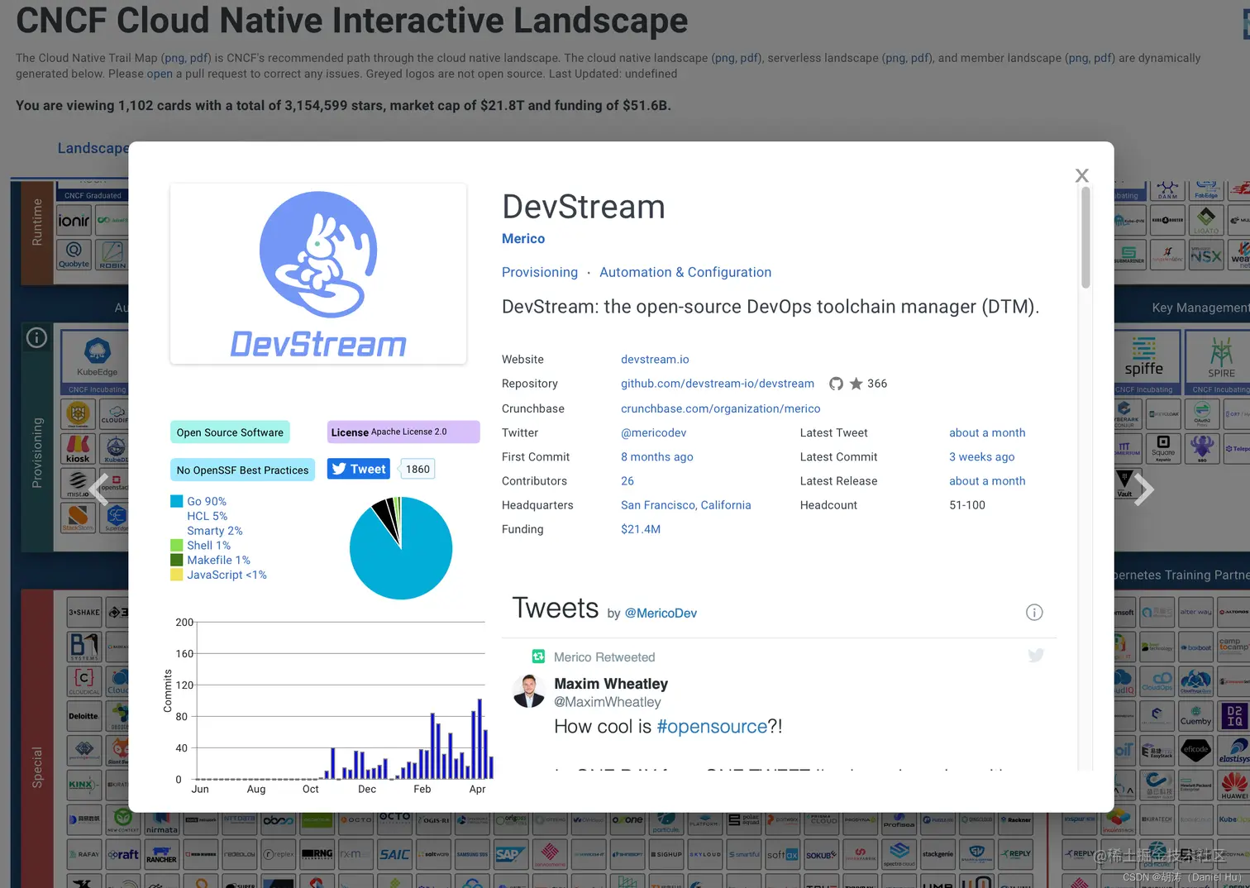Click Maxim Wheatley's profile picture thumbnail
1250x888 pixels.
529,690
